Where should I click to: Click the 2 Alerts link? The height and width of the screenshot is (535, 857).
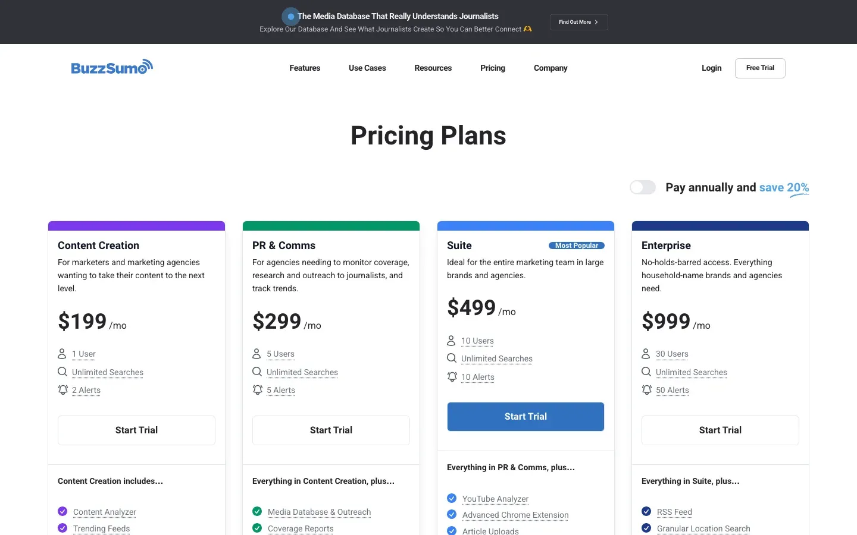tap(86, 390)
